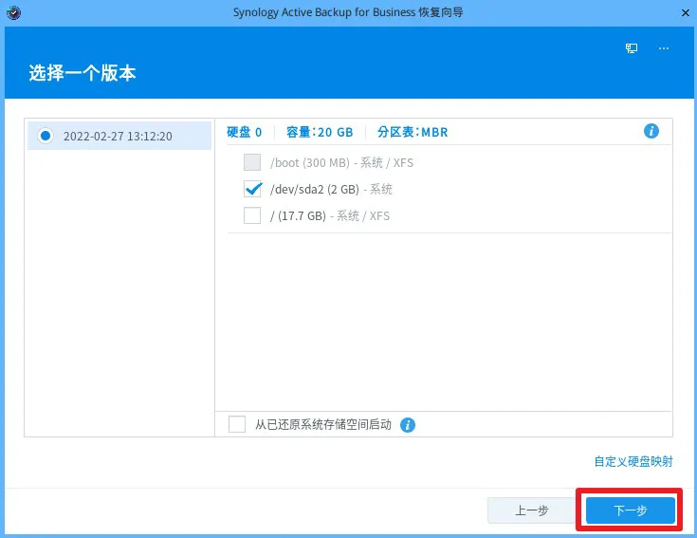
Task: Click the 硬盘 0 label
Action: (244, 132)
